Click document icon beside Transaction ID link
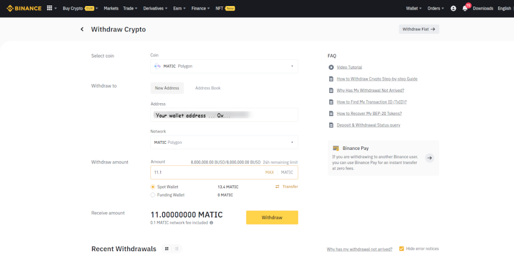514x260 pixels. pyautogui.click(x=331, y=102)
